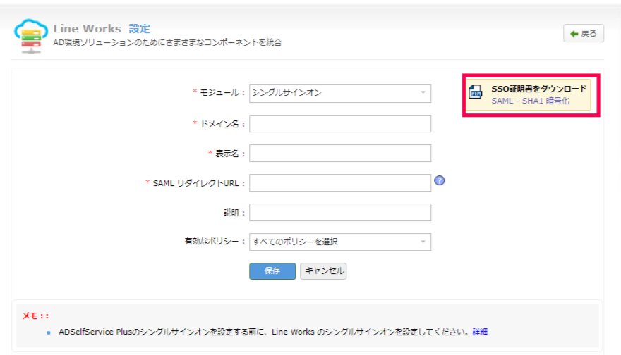
Task: Click the キャンセル button
Action: pos(323,271)
